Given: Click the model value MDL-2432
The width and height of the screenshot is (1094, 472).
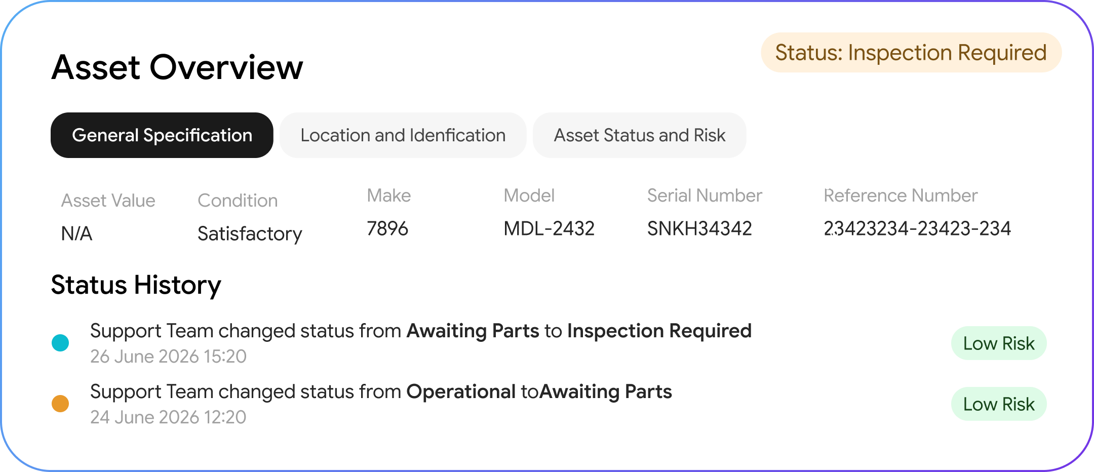Looking at the screenshot, I should click(549, 229).
